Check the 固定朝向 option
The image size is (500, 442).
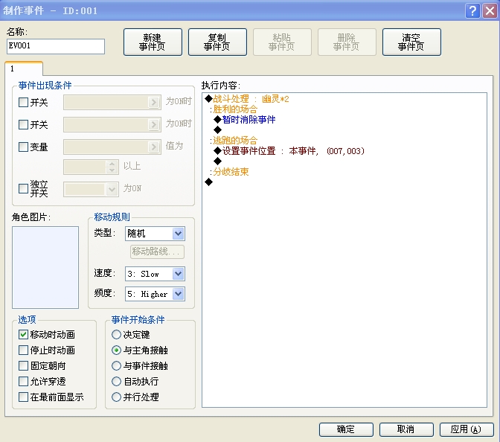click(x=23, y=366)
